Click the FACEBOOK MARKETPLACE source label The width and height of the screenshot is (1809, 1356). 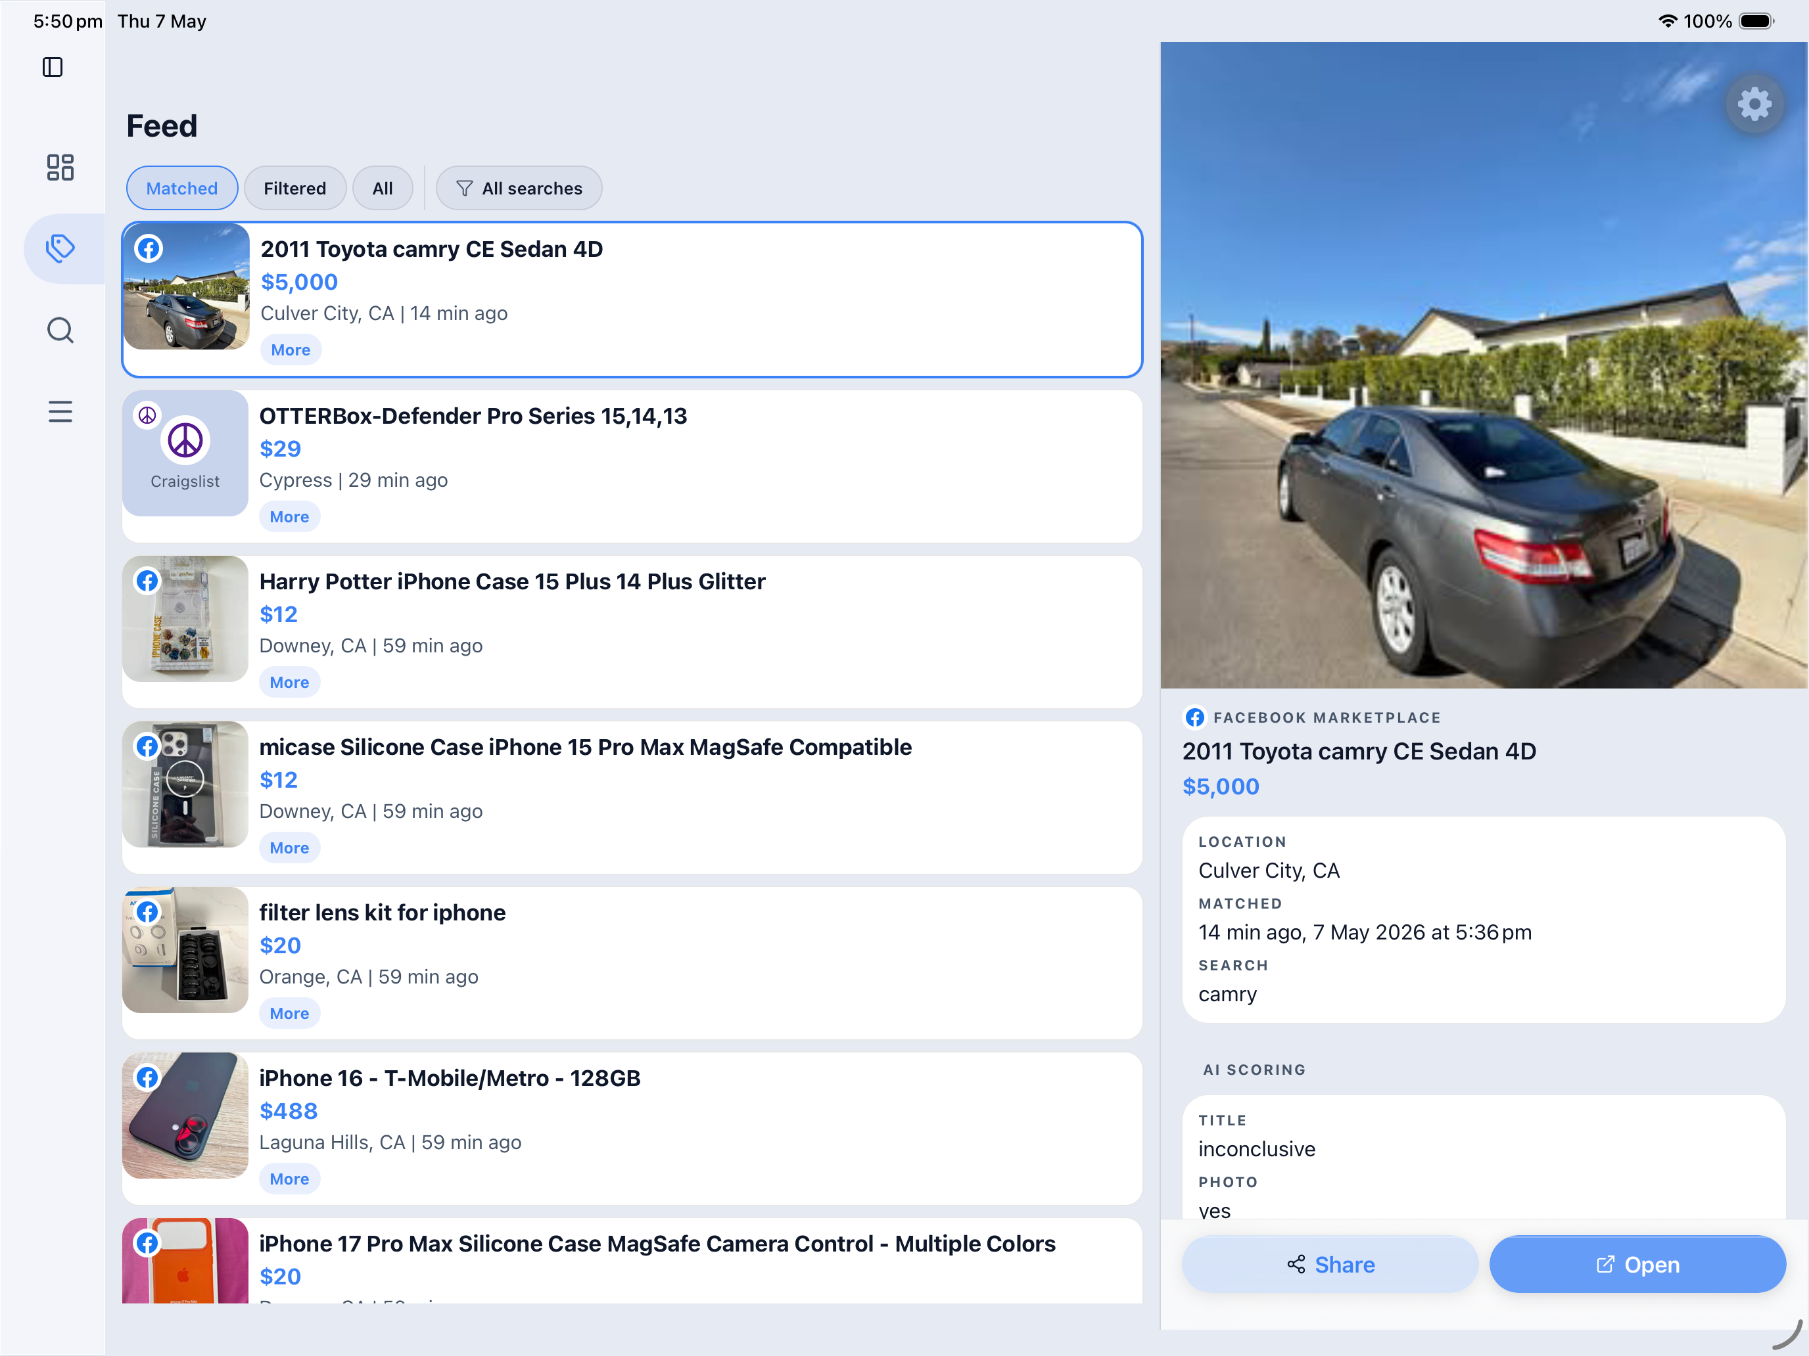pyautogui.click(x=1327, y=717)
